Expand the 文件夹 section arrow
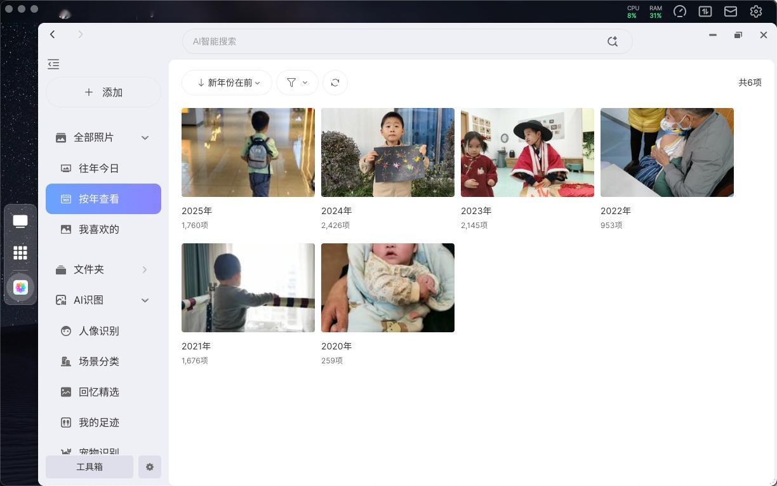Viewport: 777px width, 486px height. point(145,270)
